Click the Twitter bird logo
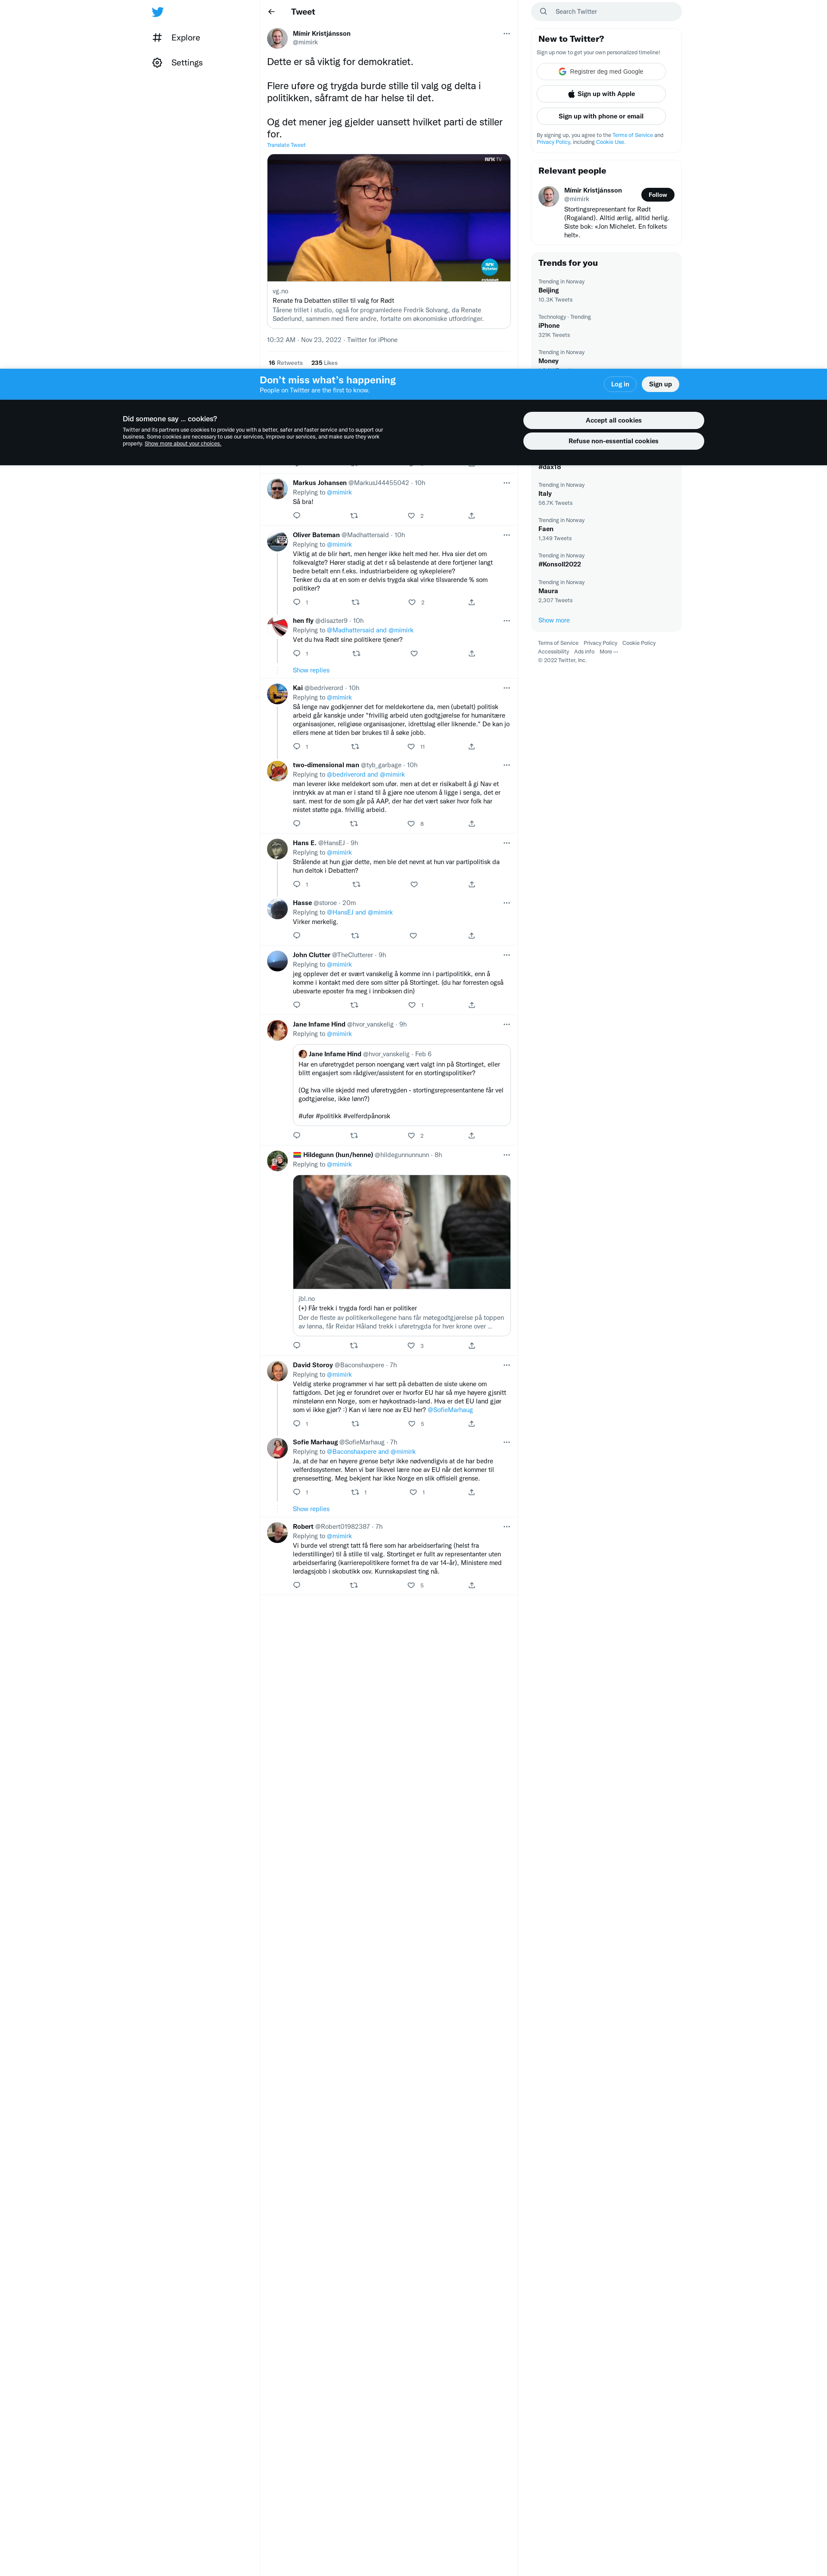827x2576 pixels. (157, 12)
